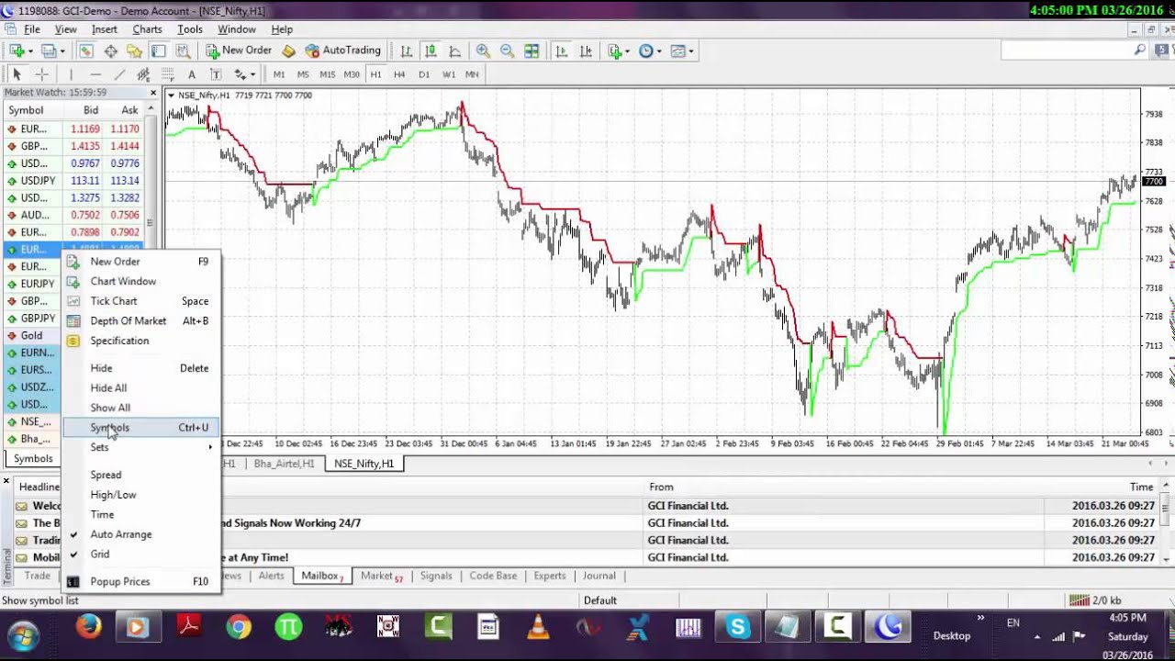This screenshot has width=1175, height=661.
Task: Switch to the Code Base terminal tab
Action: pyautogui.click(x=493, y=576)
